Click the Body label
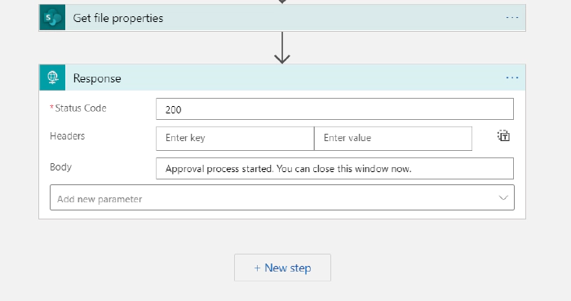Screen dimensions: 571x301 [61, 167]
